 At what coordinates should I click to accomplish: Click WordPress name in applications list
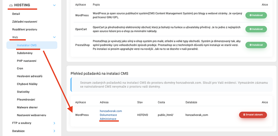click(82, 15)
